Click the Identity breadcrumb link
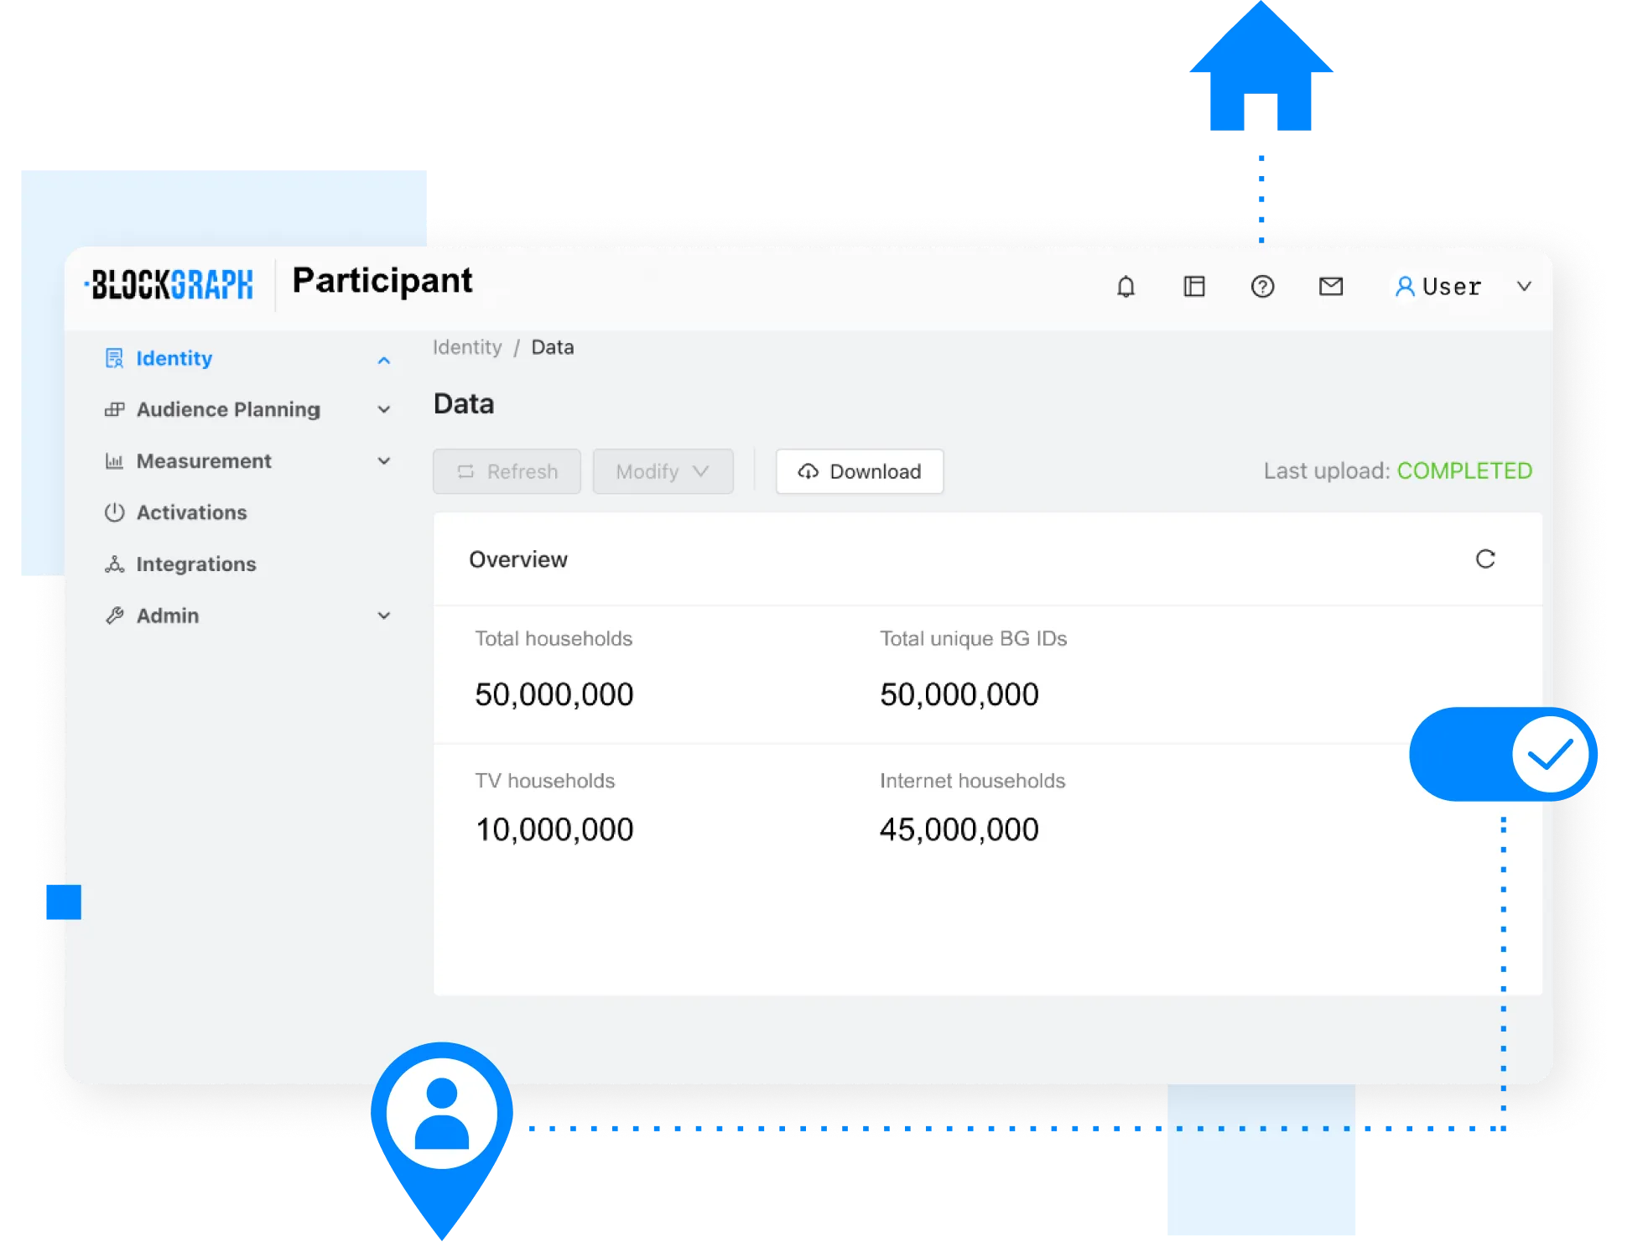The image size is (1643, 1242). coord(467,347)
